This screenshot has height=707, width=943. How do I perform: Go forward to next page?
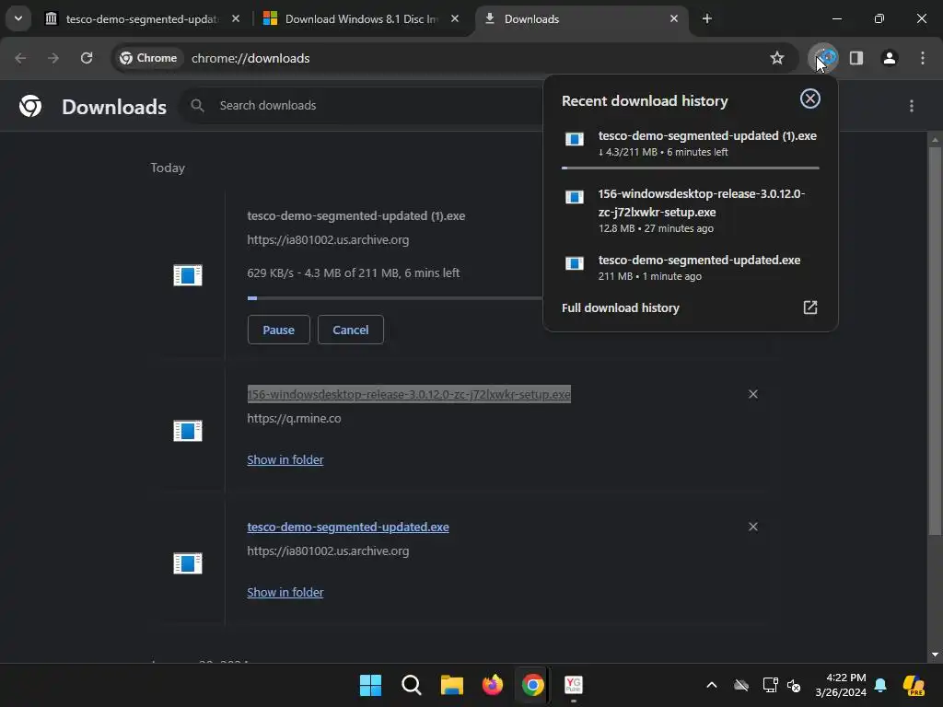click(53, 58)
